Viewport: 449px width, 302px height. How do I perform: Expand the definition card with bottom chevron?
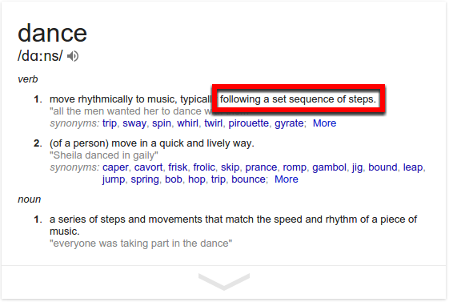click(x=224, y=282)
